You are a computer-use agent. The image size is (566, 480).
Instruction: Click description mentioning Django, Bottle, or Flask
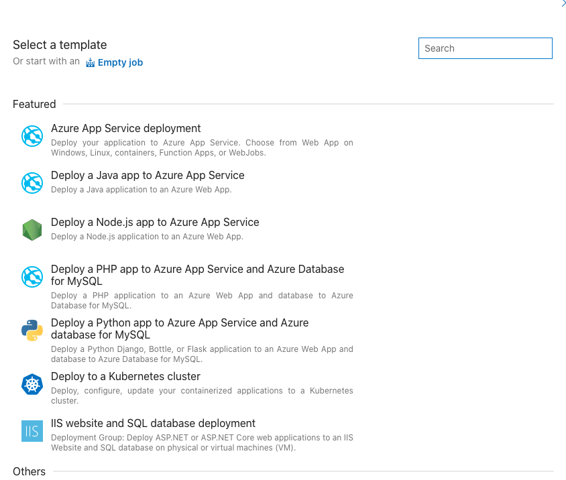[202, 354]
